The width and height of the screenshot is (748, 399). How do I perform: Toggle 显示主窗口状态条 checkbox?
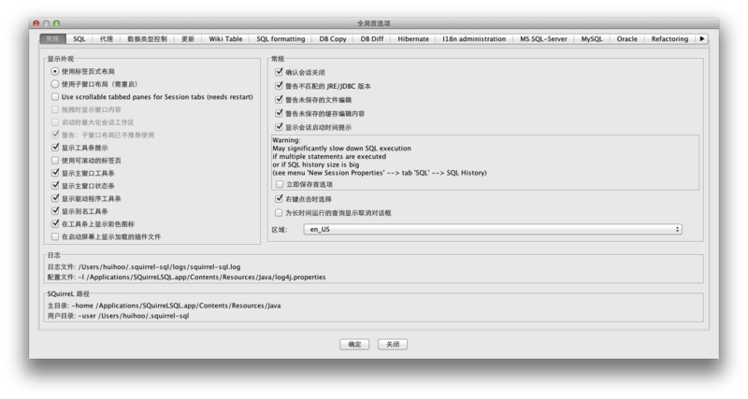pyautogui.click(x=55, y=185)
